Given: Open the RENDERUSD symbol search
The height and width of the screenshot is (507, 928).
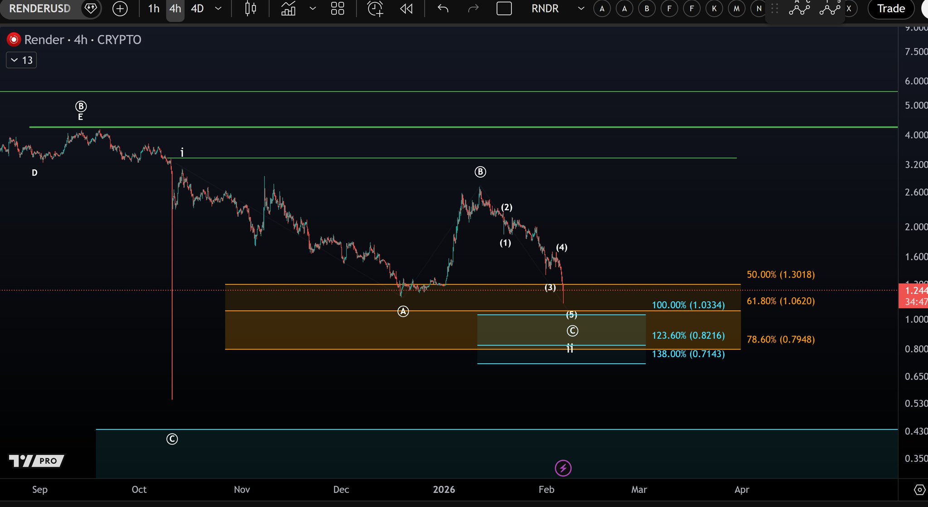Looking at the screenshot, I should (40, 9).
